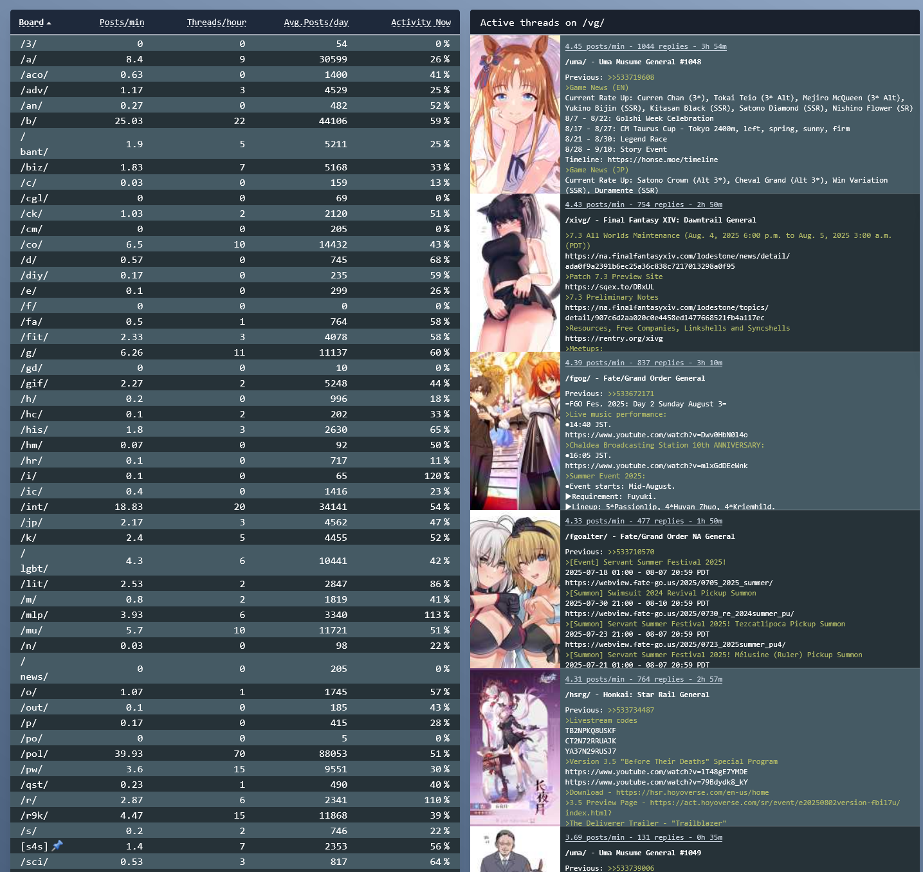Select the /int/ board row
This screenshot has height=872, width=923.
[x=235, y=507]
